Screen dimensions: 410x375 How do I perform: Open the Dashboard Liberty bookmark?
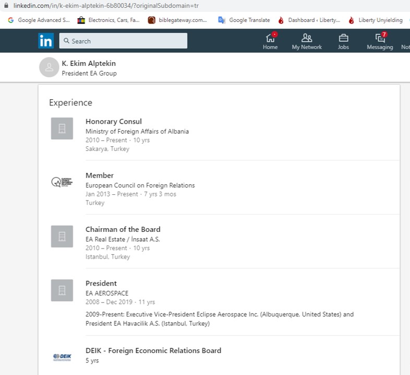pos(309,20)
